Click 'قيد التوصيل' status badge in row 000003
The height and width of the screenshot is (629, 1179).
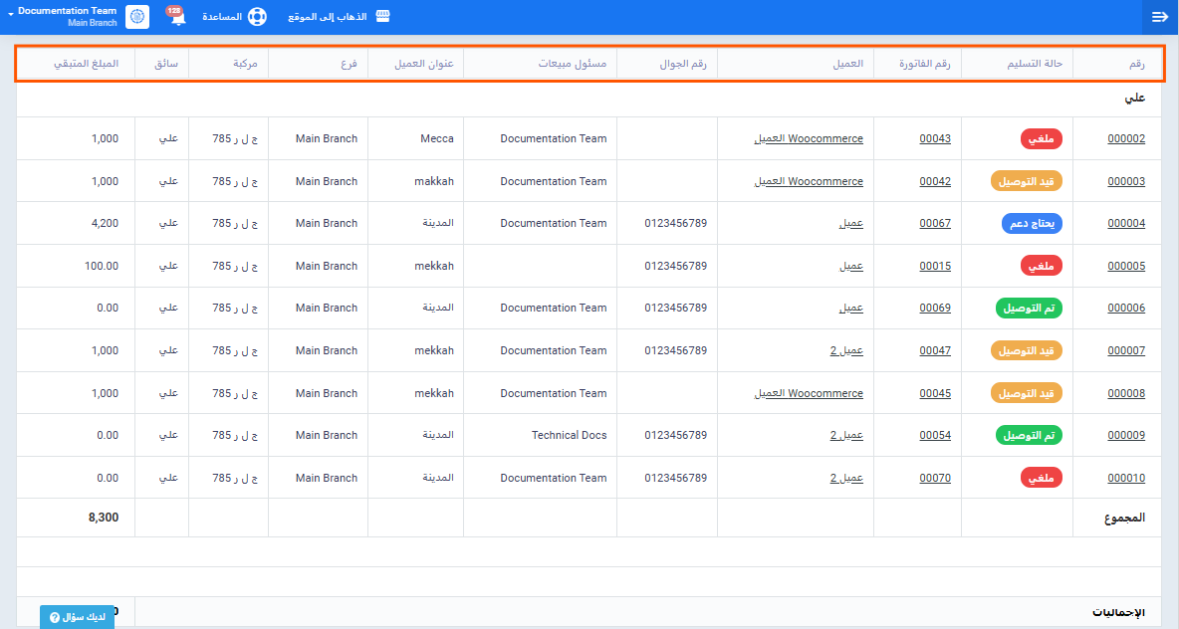tap(1027, 181)
